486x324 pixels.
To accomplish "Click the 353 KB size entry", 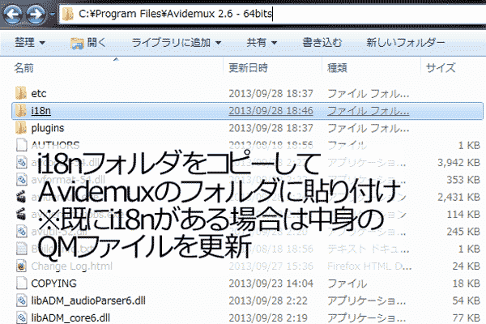I will (x=463, y=180).
